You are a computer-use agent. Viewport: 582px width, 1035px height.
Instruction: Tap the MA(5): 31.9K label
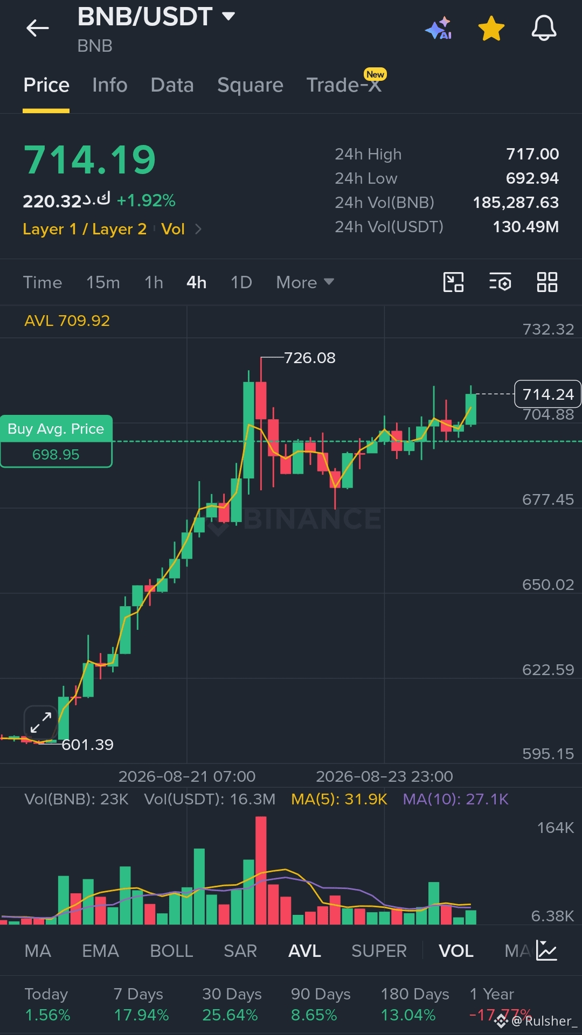(339, 799)
